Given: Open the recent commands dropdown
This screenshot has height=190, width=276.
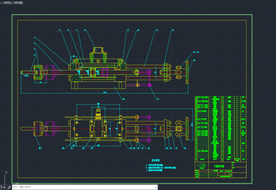Looking at the screenshot, I should [x=15, y=187].
